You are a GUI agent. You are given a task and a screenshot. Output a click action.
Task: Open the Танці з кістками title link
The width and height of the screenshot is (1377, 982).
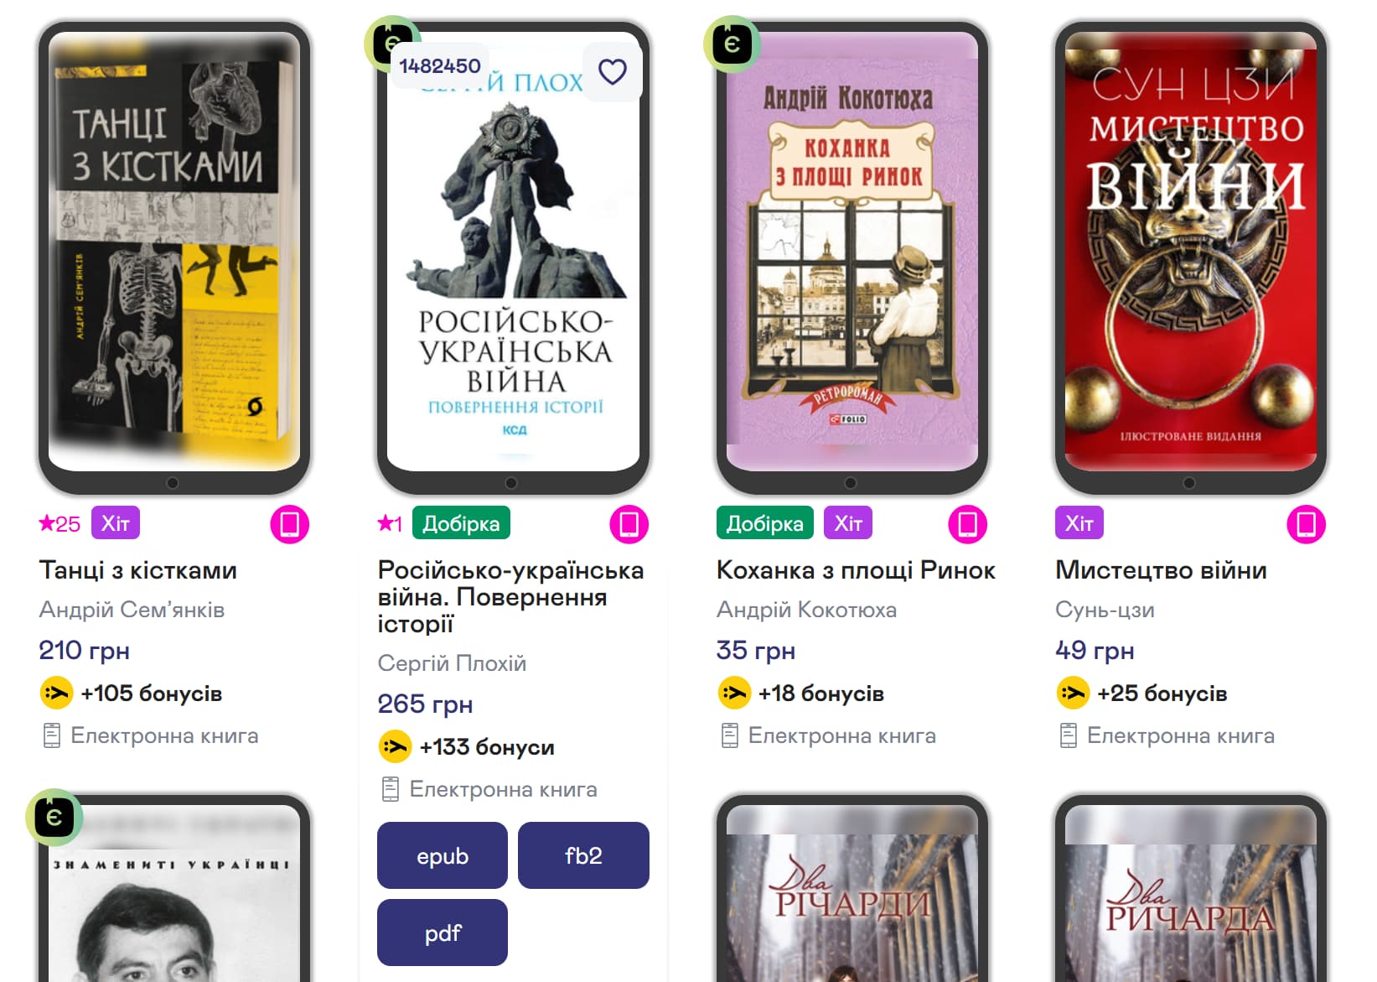click(x=138, y=570)
